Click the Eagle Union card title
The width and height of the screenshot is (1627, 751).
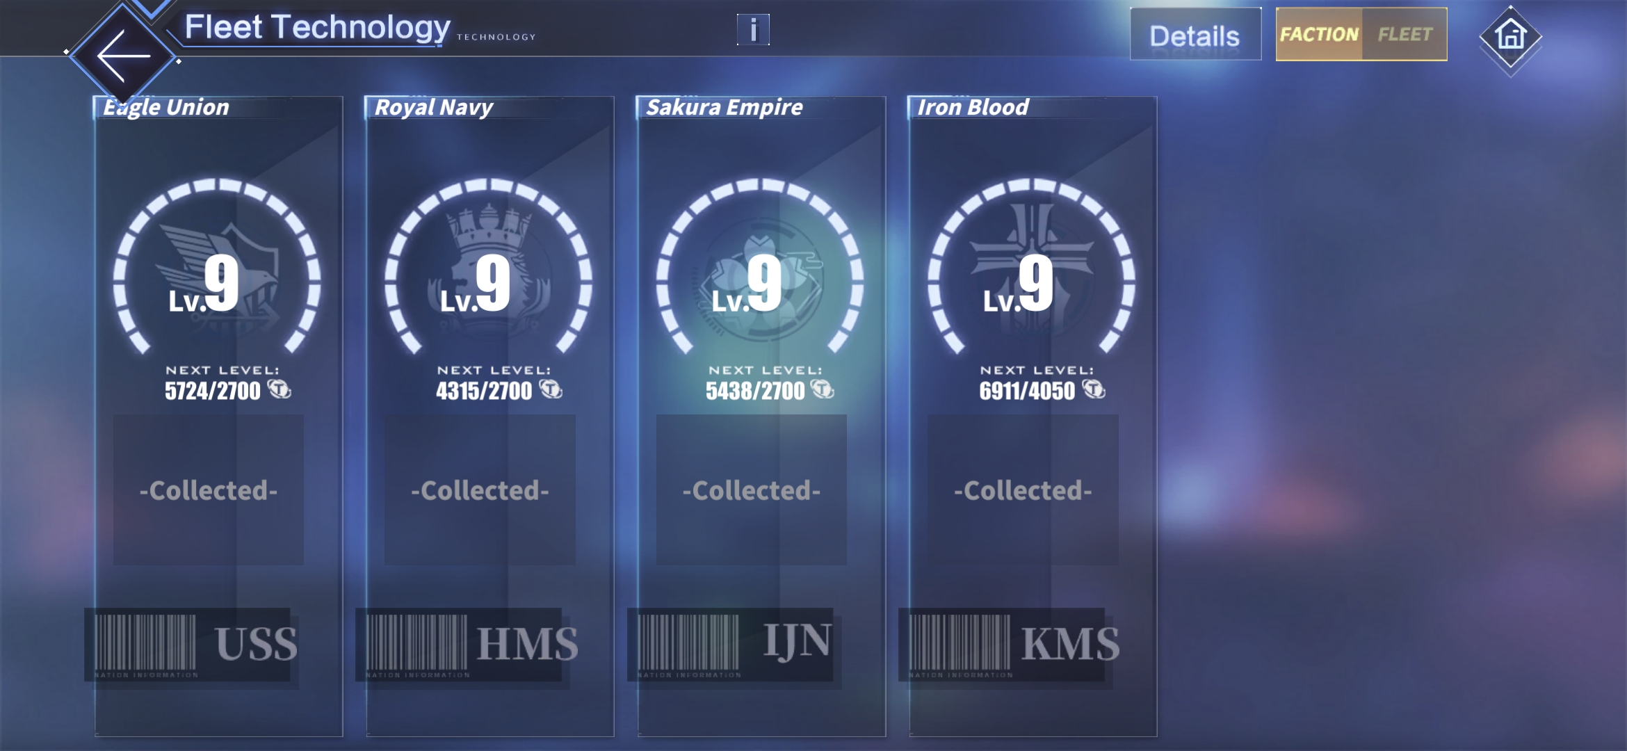[166, 107]
